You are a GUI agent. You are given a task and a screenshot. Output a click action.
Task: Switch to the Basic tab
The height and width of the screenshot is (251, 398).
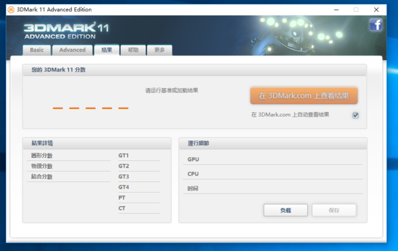(x=36, y=50)
